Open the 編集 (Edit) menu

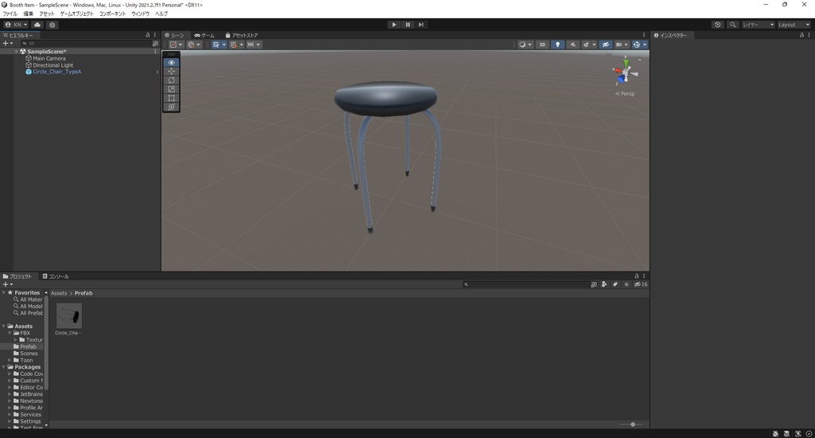(x=29, y=14)
